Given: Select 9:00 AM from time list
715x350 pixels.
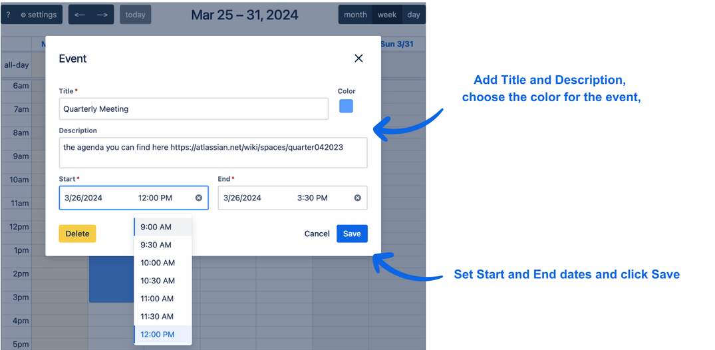Looking at the screenshot, I should [x=156, y=227].
